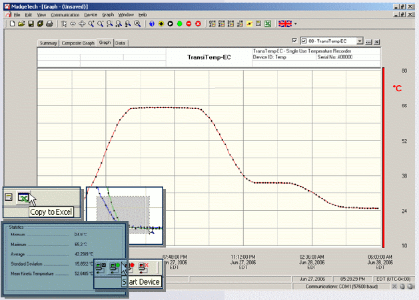The height and width of the screenshot is (300, 419).
Task: Click the small x button beside ellipsis button
Action: (377, 42)
